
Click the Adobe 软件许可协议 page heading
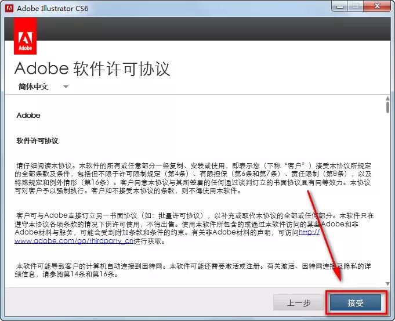(x=92, y=68)
